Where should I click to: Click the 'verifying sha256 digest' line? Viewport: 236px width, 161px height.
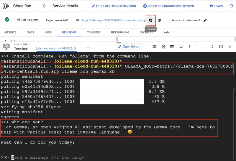coord(31,107)
